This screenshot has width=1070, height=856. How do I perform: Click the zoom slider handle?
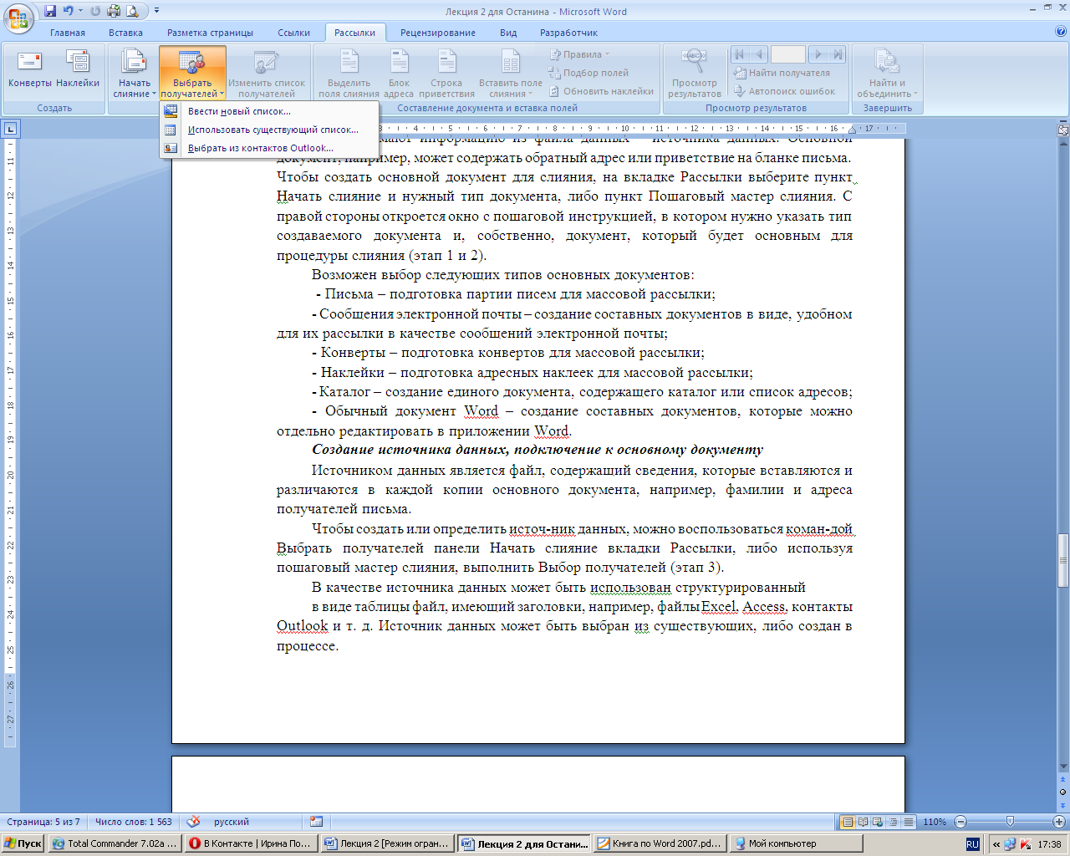1010,822
